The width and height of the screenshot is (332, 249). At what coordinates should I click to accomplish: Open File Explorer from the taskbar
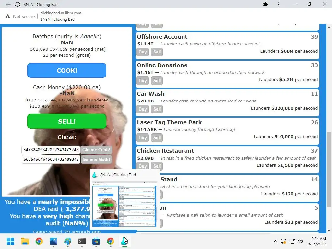point(25,241)
